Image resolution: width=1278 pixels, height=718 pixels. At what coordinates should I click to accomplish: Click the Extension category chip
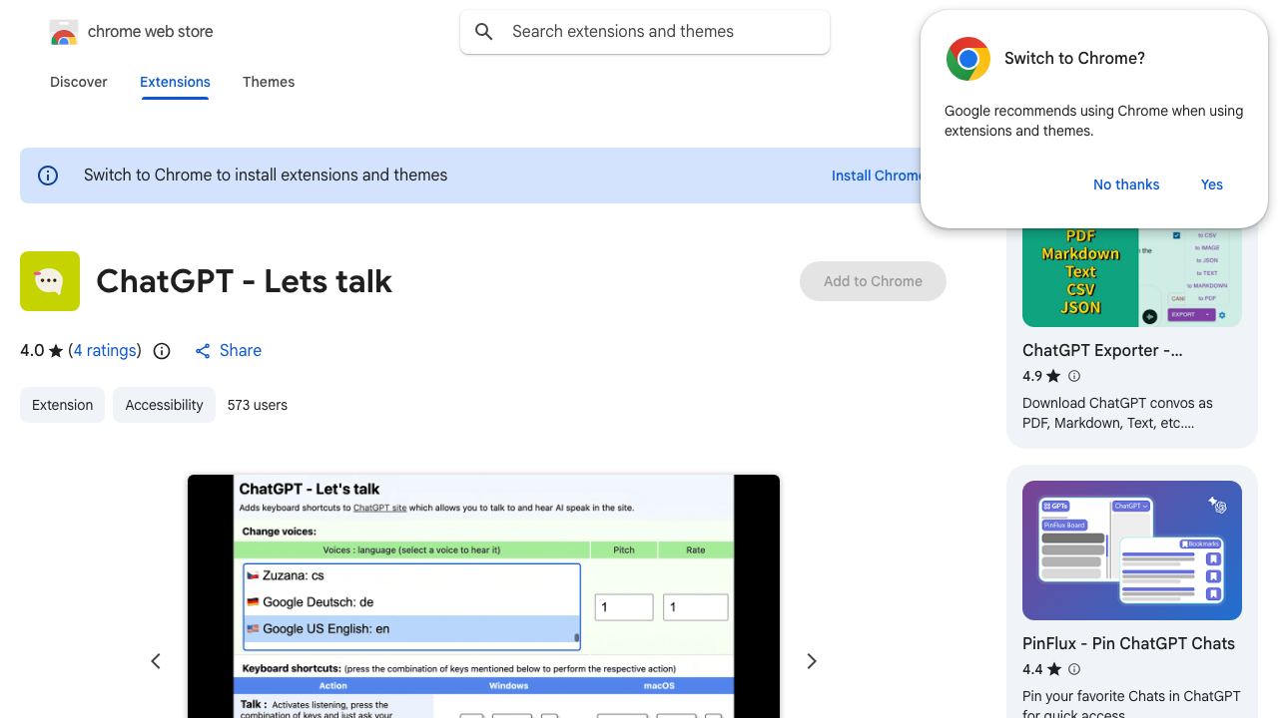click(x=62, y=405)
